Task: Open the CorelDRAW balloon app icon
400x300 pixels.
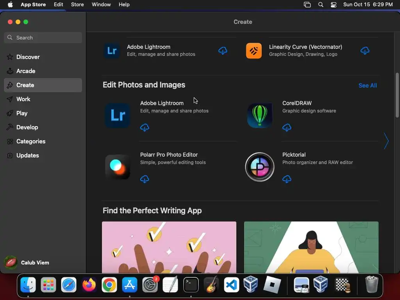Action: pos(260,115)
